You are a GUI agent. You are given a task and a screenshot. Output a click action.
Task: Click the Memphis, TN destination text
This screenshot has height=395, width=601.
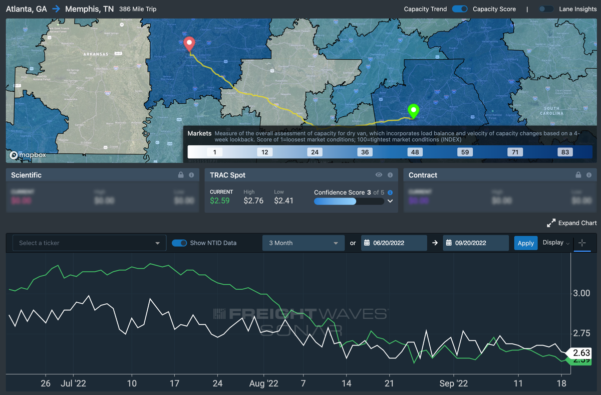click(x=89, y=9)
